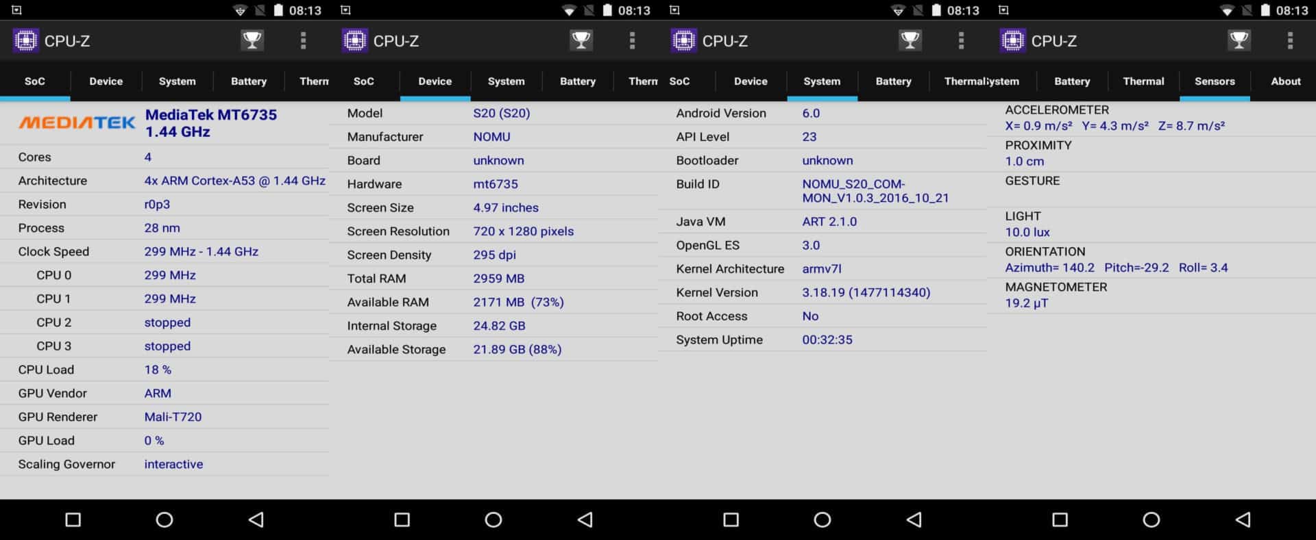Switch to the Device tab in the first screen
1316x540 pixels.
106,81
